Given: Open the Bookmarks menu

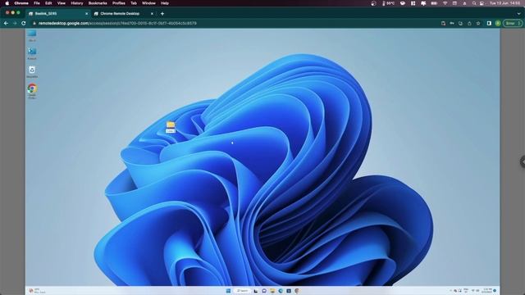Looking at the screenshot, I should [98, 3].
